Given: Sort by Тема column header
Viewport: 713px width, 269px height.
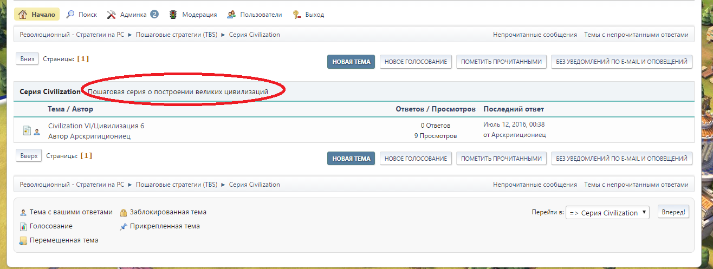Looking at the screenshot, I should point(57,109).
